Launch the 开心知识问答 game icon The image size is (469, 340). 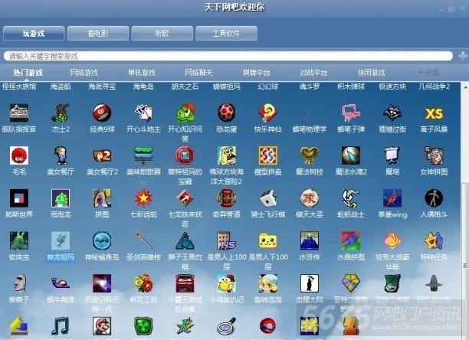tap(185, 113)
